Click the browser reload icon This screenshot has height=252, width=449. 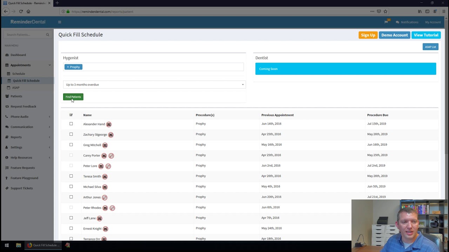(x=21, y=12)
